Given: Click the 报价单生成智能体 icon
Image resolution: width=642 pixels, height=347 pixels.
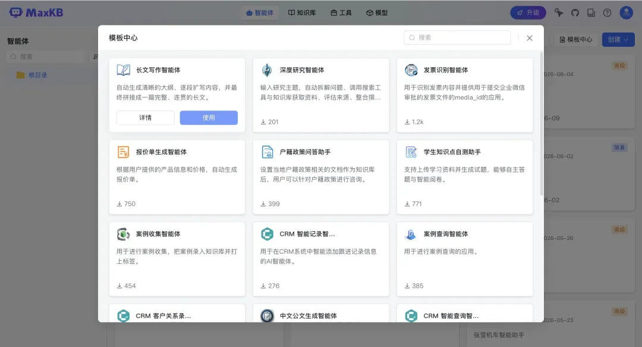Looking at the screenshot, I should (x=123, y=152).
